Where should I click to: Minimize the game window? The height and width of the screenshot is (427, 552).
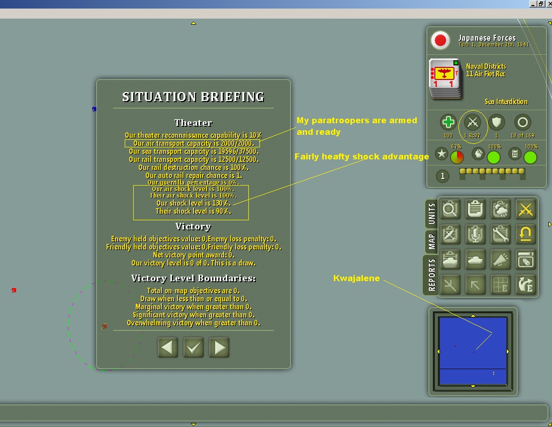[533, 4]
